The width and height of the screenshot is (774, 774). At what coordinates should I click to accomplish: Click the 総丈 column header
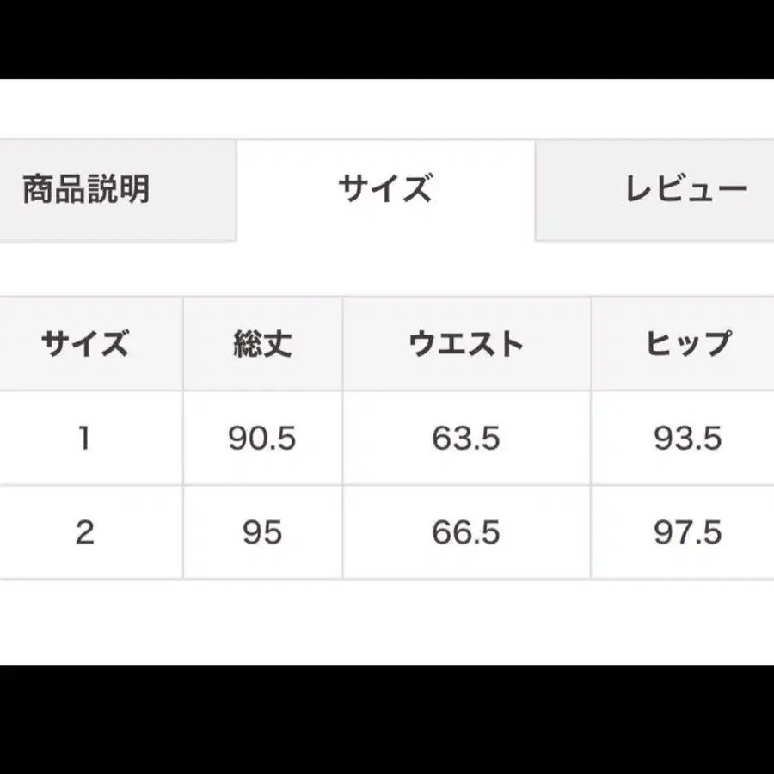tap(262, 344)
